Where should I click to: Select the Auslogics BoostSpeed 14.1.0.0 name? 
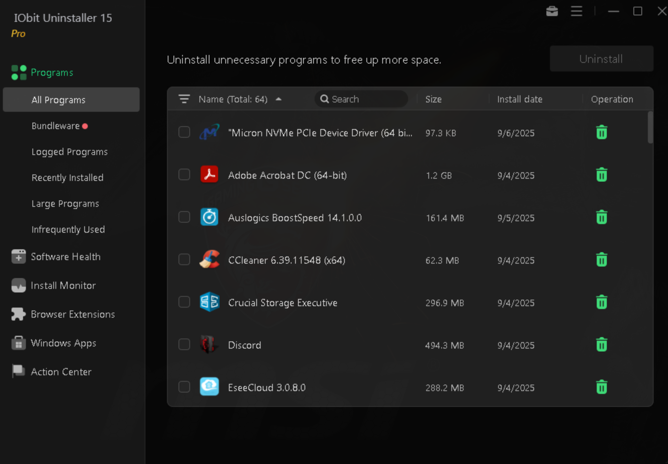click(295, 218)
